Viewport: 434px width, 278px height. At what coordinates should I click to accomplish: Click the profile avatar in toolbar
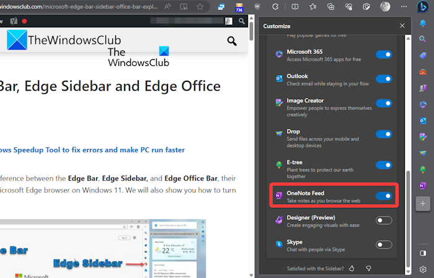click(385, 7)
